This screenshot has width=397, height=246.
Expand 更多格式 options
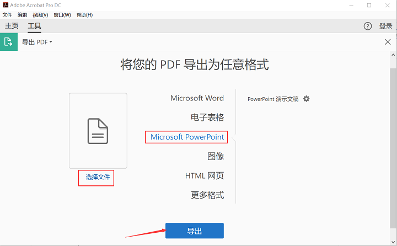[207, 195]
